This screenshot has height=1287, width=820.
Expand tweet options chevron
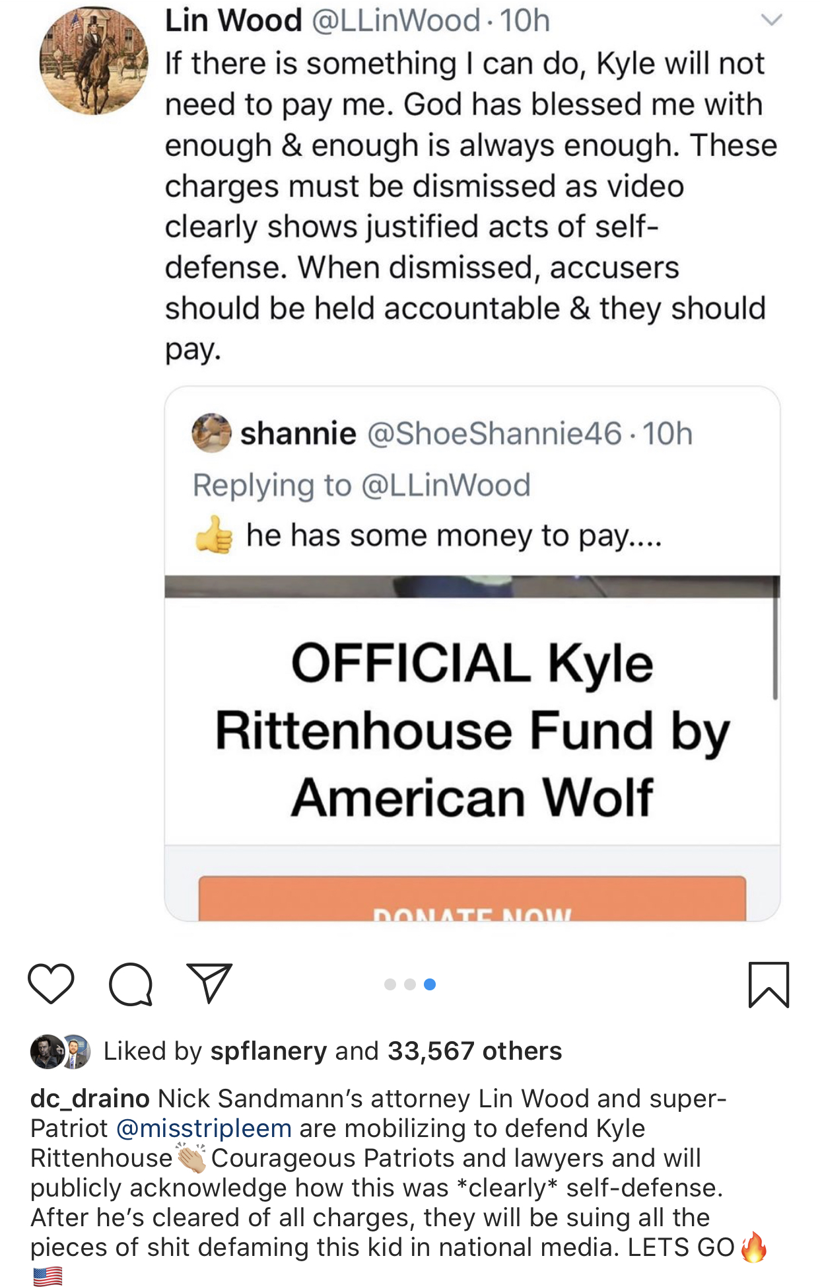pos(771,20)
